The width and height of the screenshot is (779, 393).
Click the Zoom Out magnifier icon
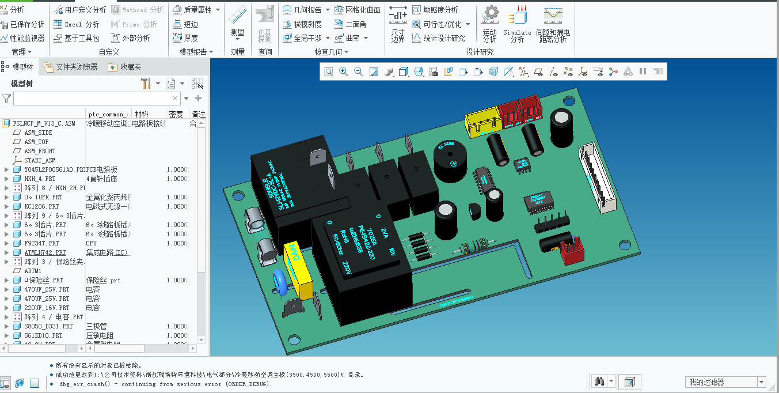pyautogui.click(x=358, y=71)
